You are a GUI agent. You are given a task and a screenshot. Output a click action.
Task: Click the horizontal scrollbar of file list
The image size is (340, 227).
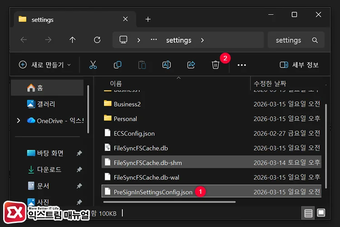[170, 202]
